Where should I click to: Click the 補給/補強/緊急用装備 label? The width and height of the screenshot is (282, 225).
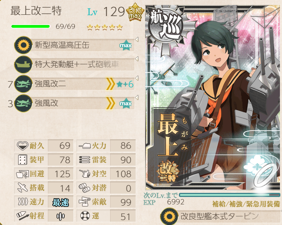246,204
